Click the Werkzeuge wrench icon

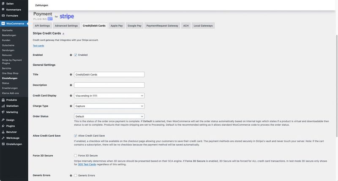[x=3, y=138]
